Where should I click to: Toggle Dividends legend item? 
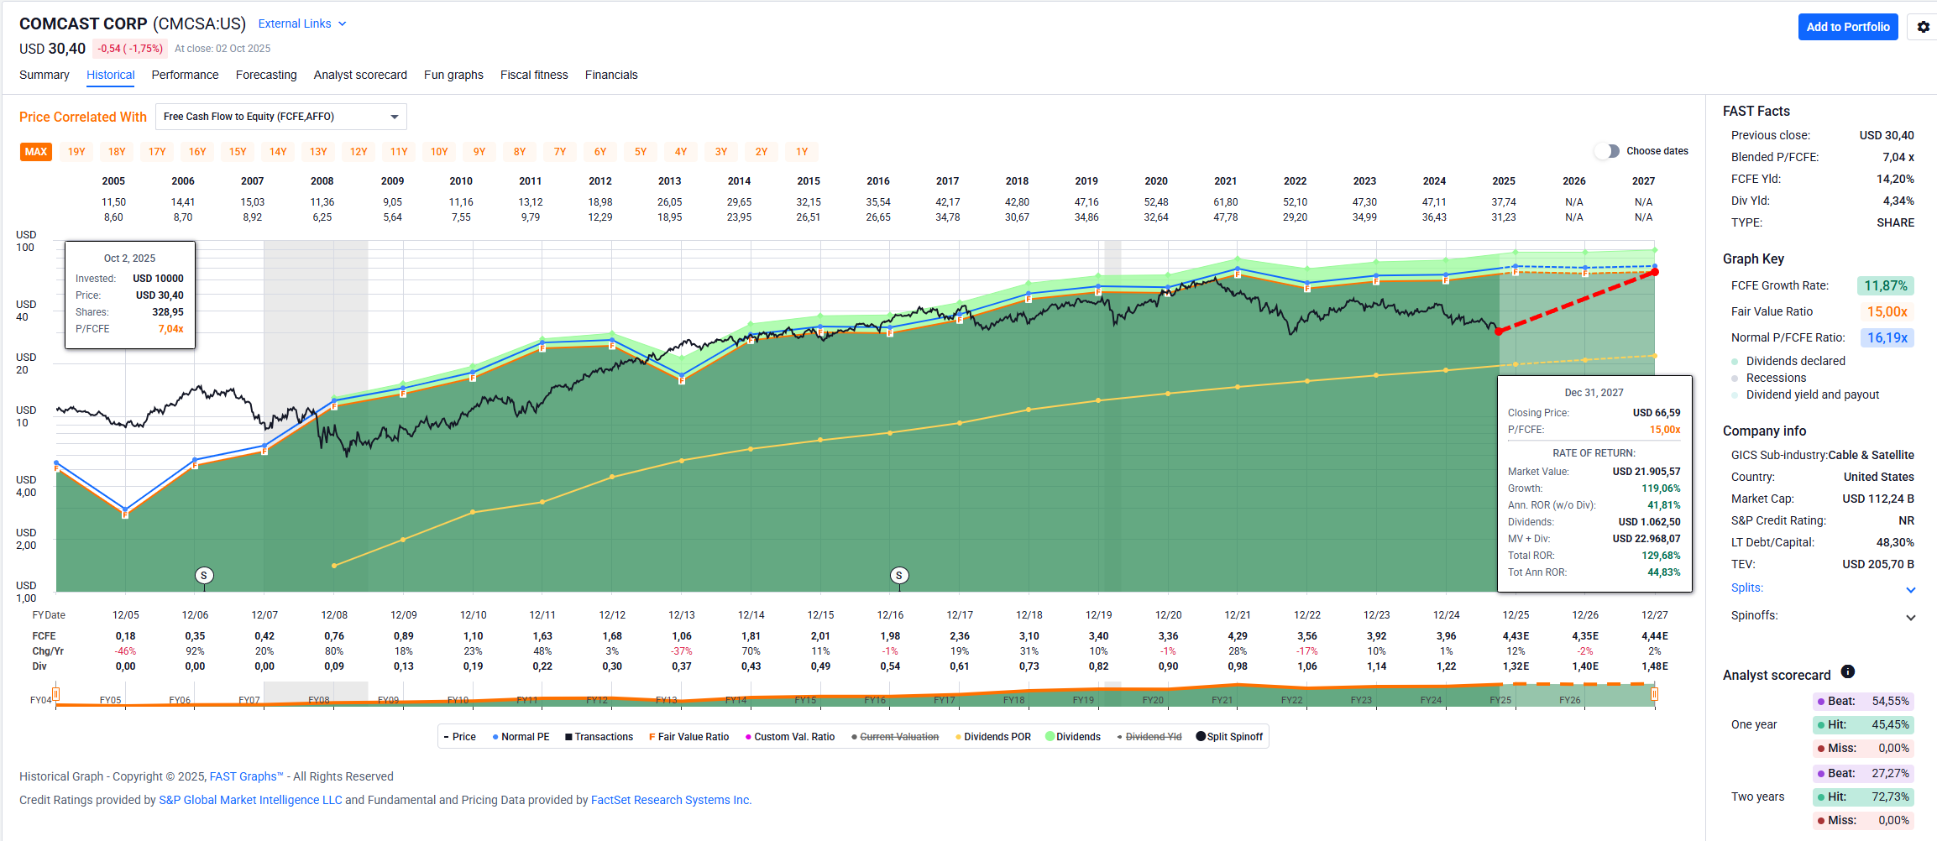pyautogui.click(x=1072, y=737)
